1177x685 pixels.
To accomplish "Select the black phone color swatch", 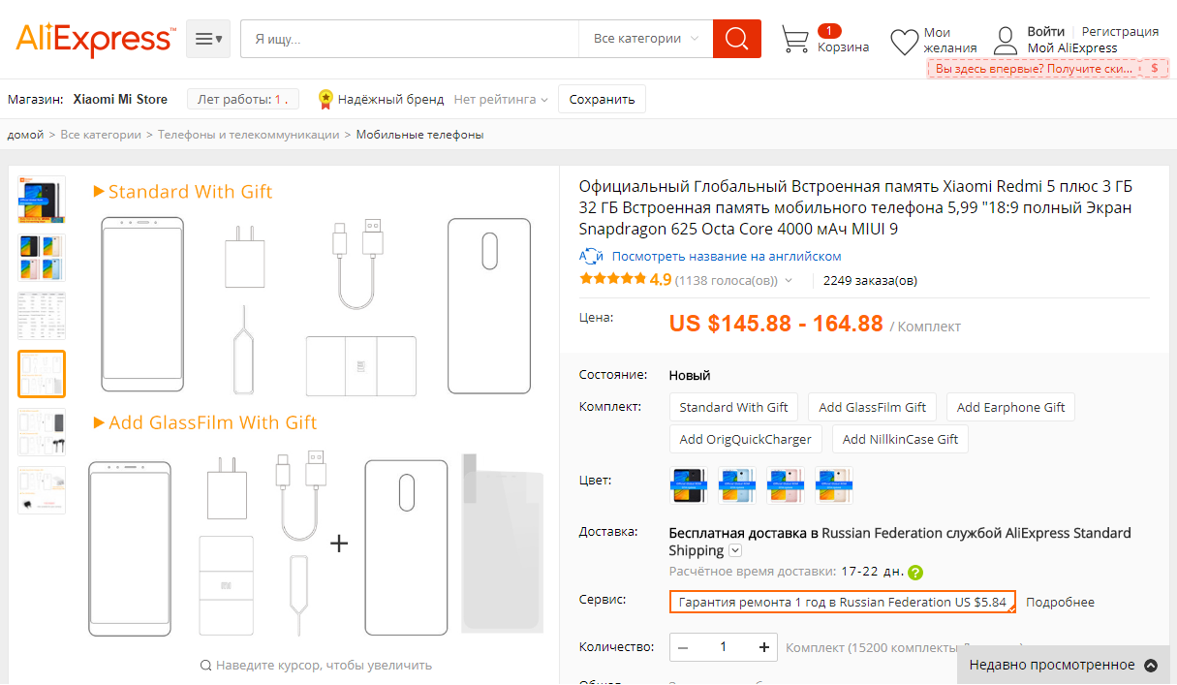I will click(x=689, y=485).
